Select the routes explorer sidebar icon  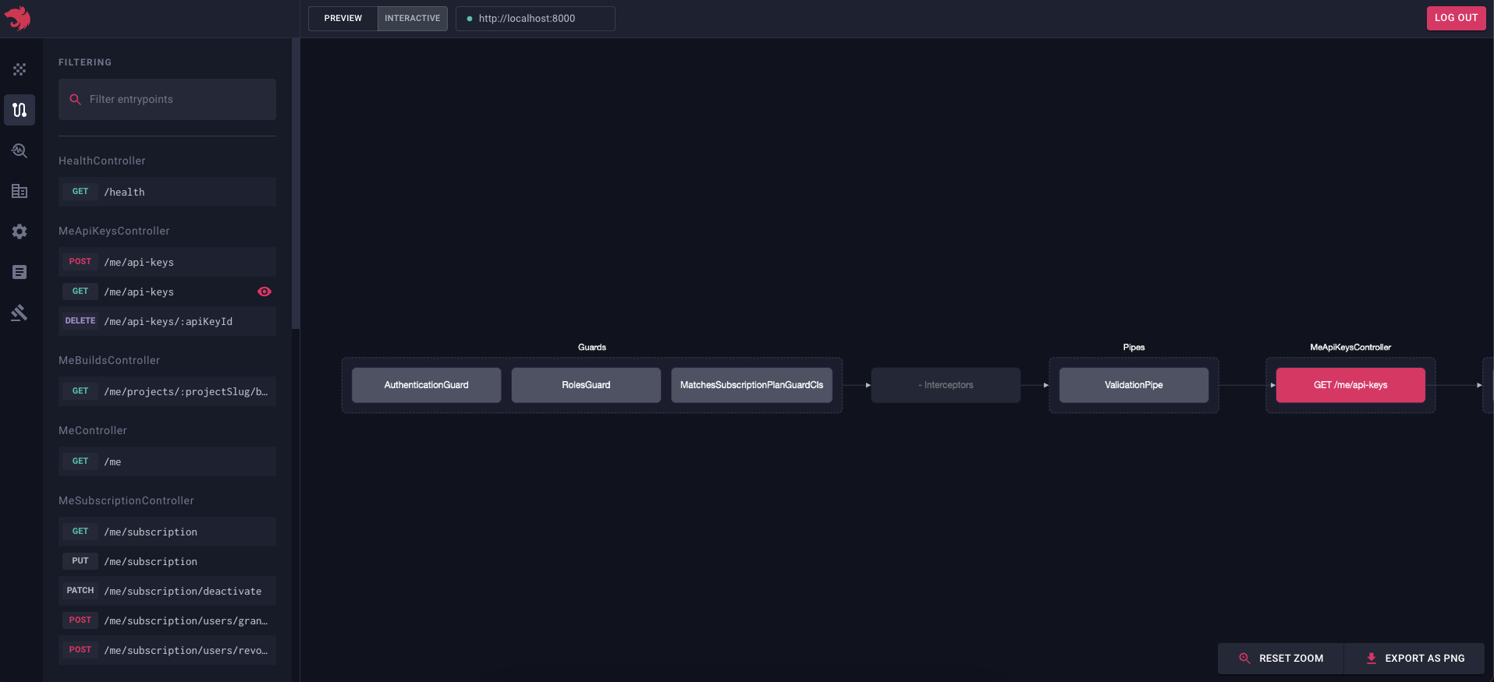[x=20, y=110]
